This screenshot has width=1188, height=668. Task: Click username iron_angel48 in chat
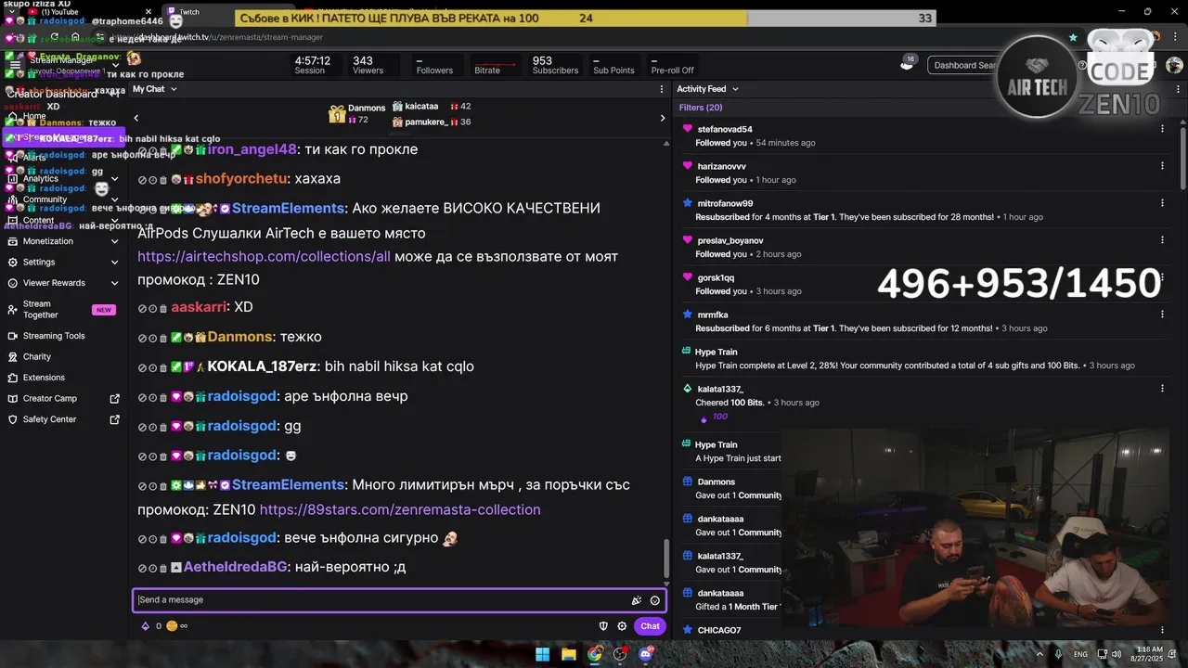252,149
